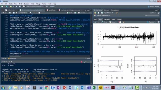Open the Tools menu

pyautogui.click(x=49, y=4)
